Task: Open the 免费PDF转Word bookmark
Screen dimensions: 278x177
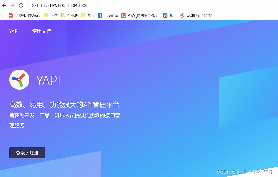Action: pos(25,16)
